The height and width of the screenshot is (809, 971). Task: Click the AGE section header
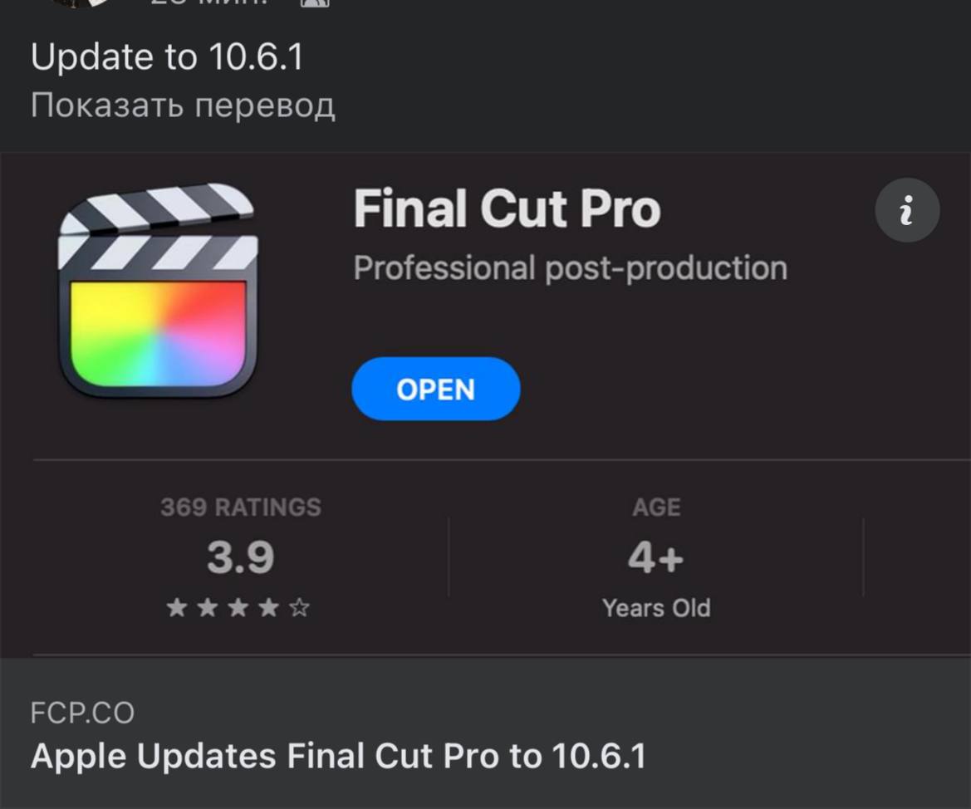656,507
